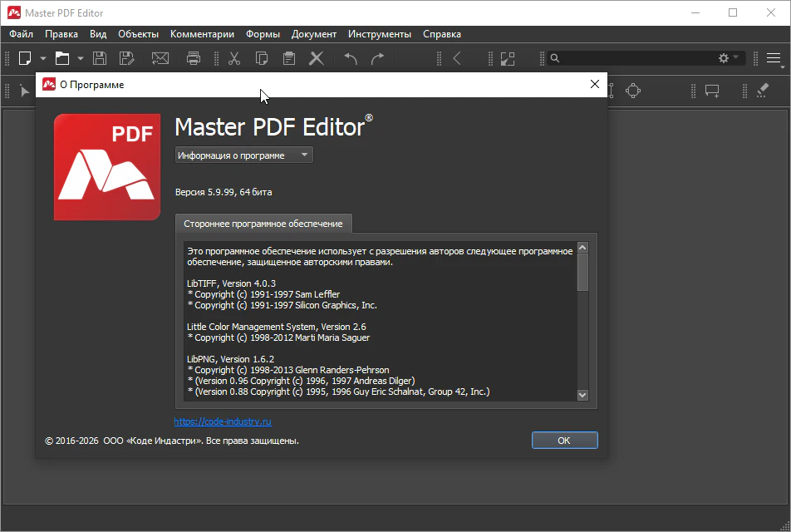This screenshot has width=791, height=532.
Task: Expand the New document dropdown arrow
Action: click(x=43, y=58)
